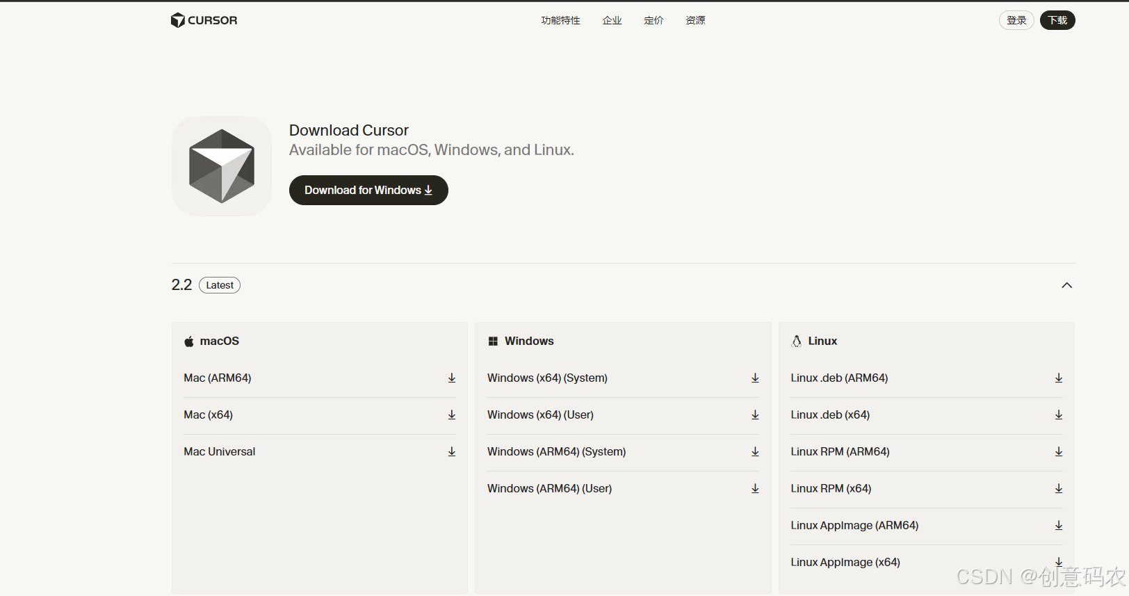
Task: Click the Cursor logo in the header
Action: pos(204,20)
